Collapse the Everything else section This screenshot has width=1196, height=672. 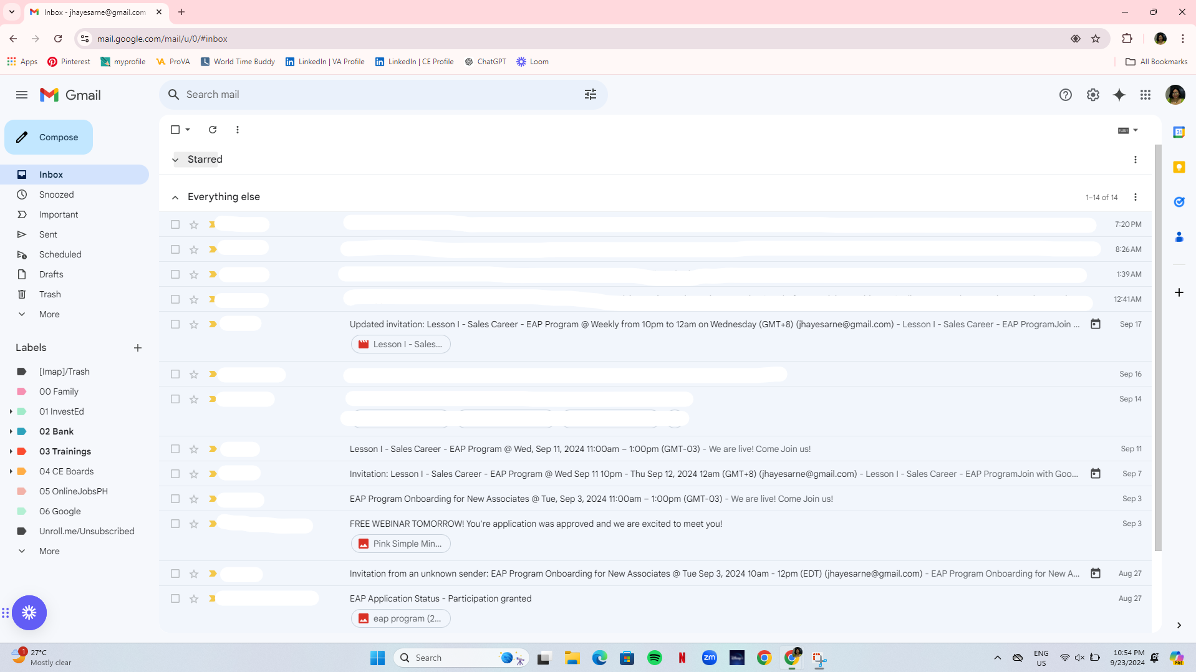(175, 197)
